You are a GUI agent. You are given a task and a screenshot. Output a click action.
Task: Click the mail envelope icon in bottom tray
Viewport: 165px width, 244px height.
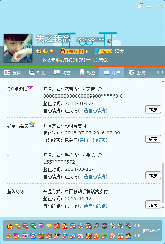pyautogui.click(x=81, y=236)
